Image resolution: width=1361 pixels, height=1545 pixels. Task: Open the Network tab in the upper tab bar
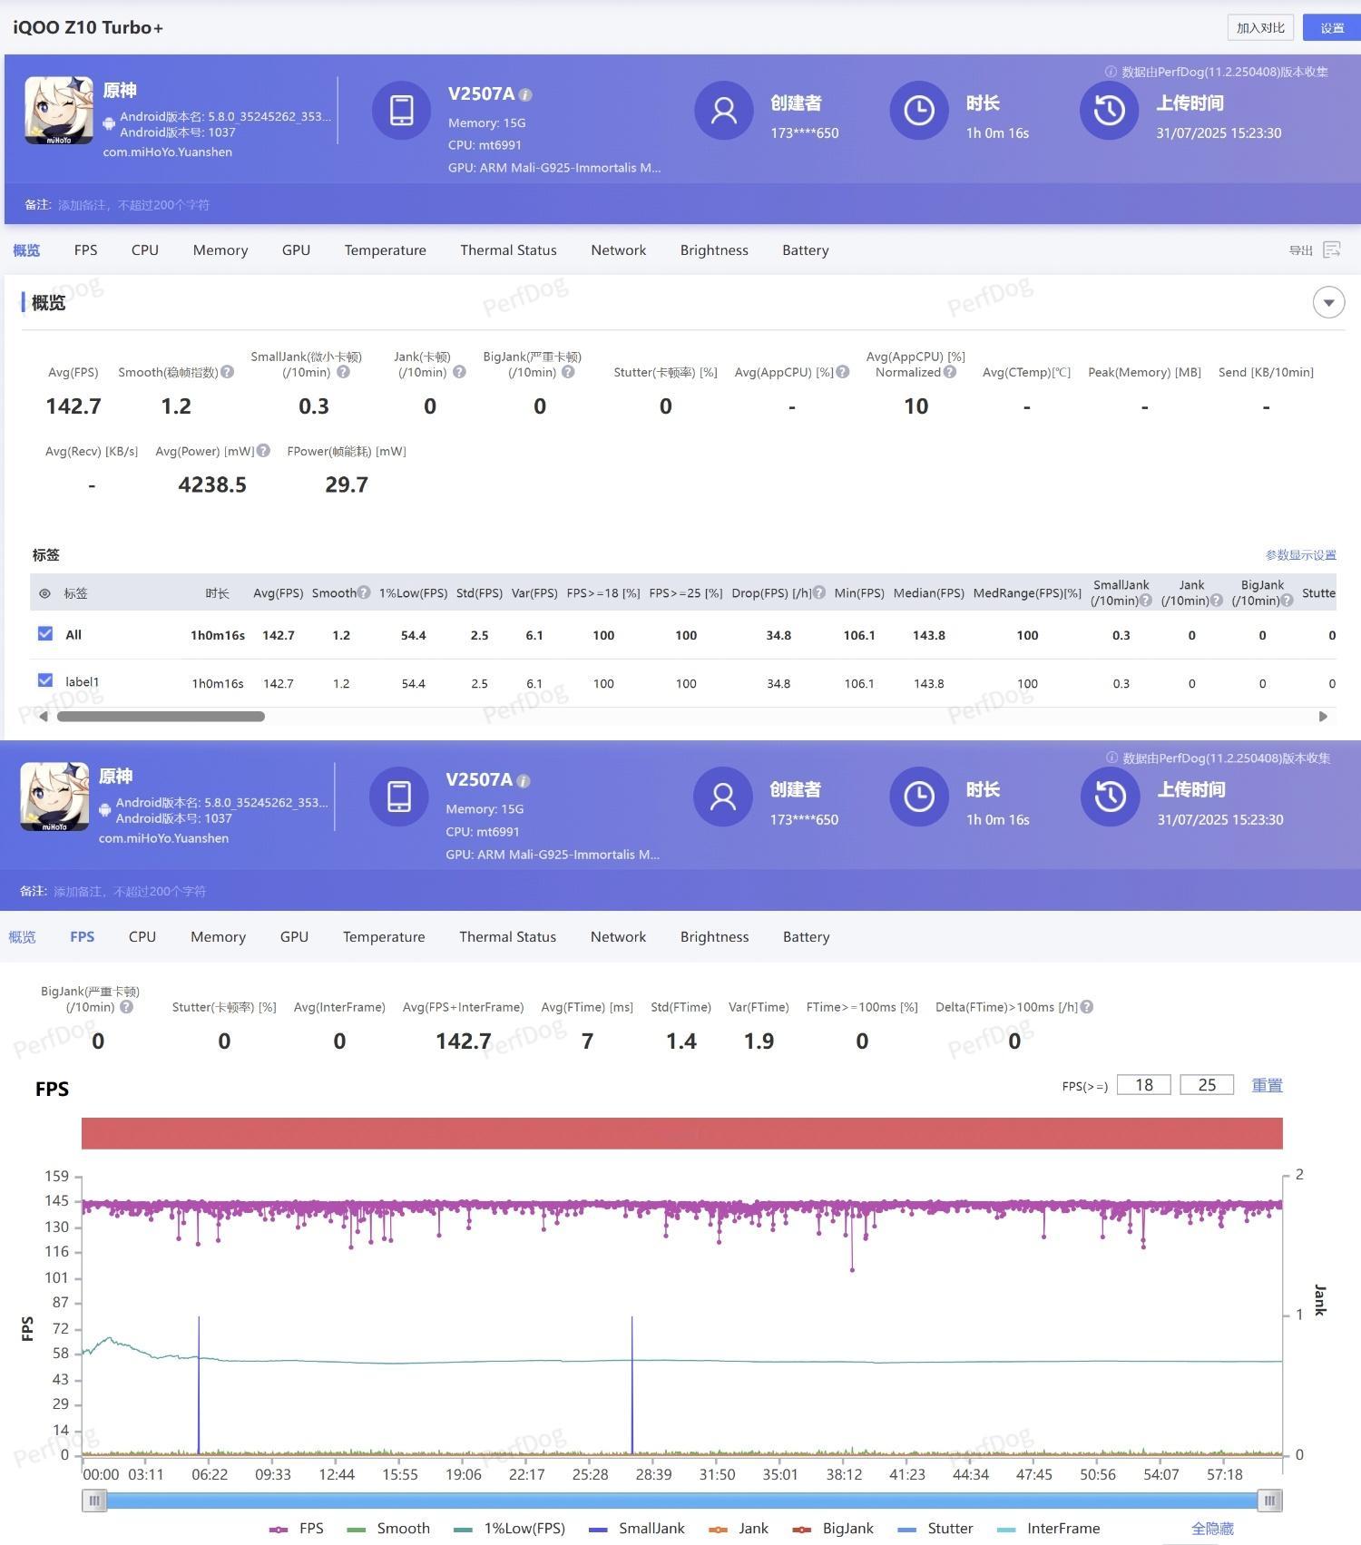(x=619, y=250)
